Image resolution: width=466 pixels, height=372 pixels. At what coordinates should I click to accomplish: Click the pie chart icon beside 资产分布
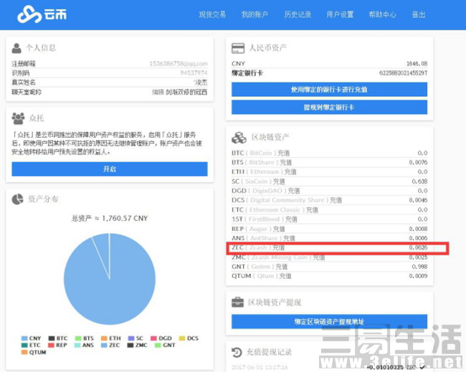[x=17, y=199]
